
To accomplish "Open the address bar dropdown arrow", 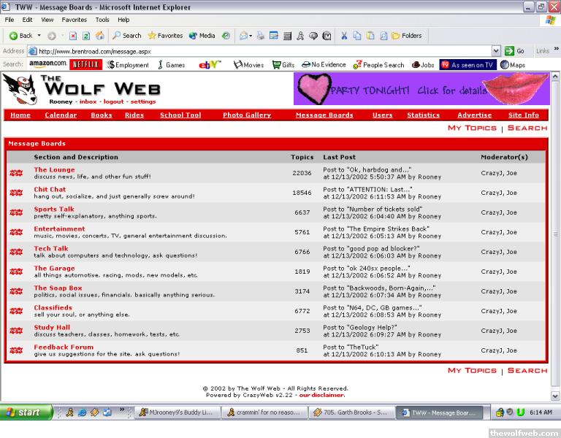I will point(497,51).
